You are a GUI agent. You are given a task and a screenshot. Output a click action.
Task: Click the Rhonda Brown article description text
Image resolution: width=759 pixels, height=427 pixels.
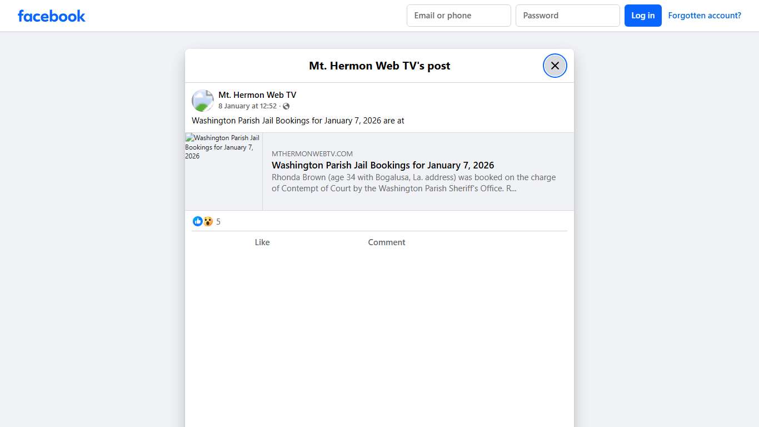pyautogui.click(x=413, y=183)
